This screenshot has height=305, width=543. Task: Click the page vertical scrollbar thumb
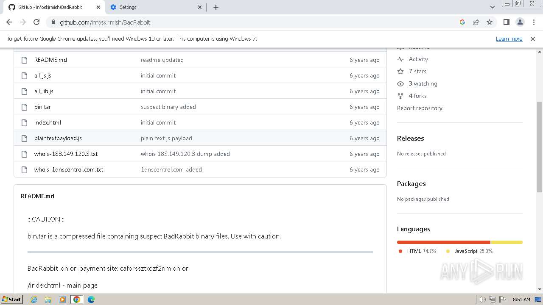[539, 147]
